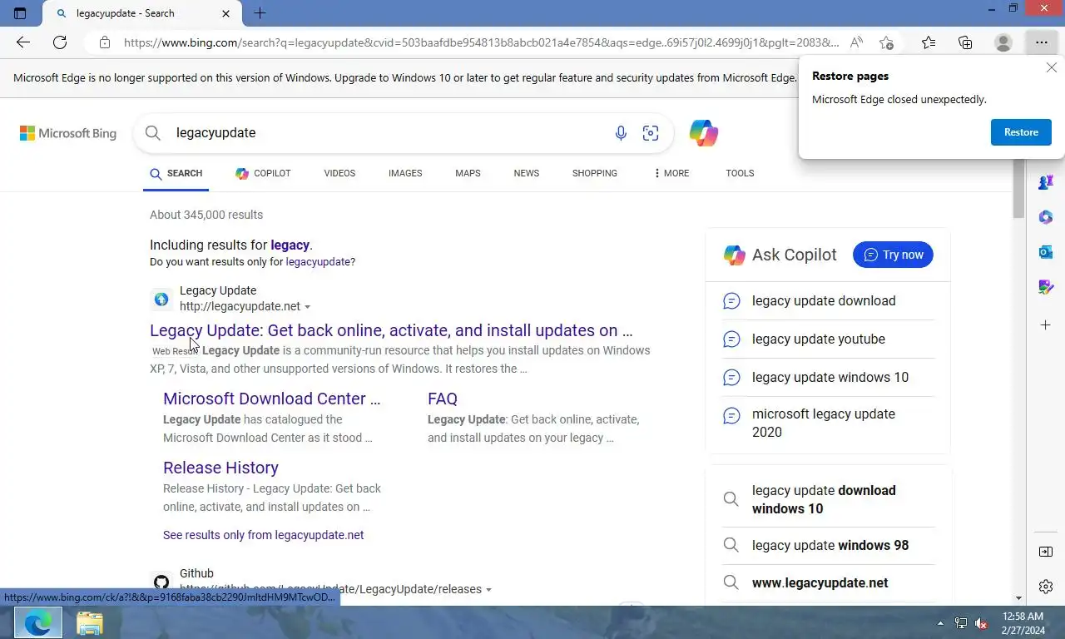This screenshot has height=639, width=1065.
Task: Click Legacy Update site favicon
Action: [x=161, y=299]
